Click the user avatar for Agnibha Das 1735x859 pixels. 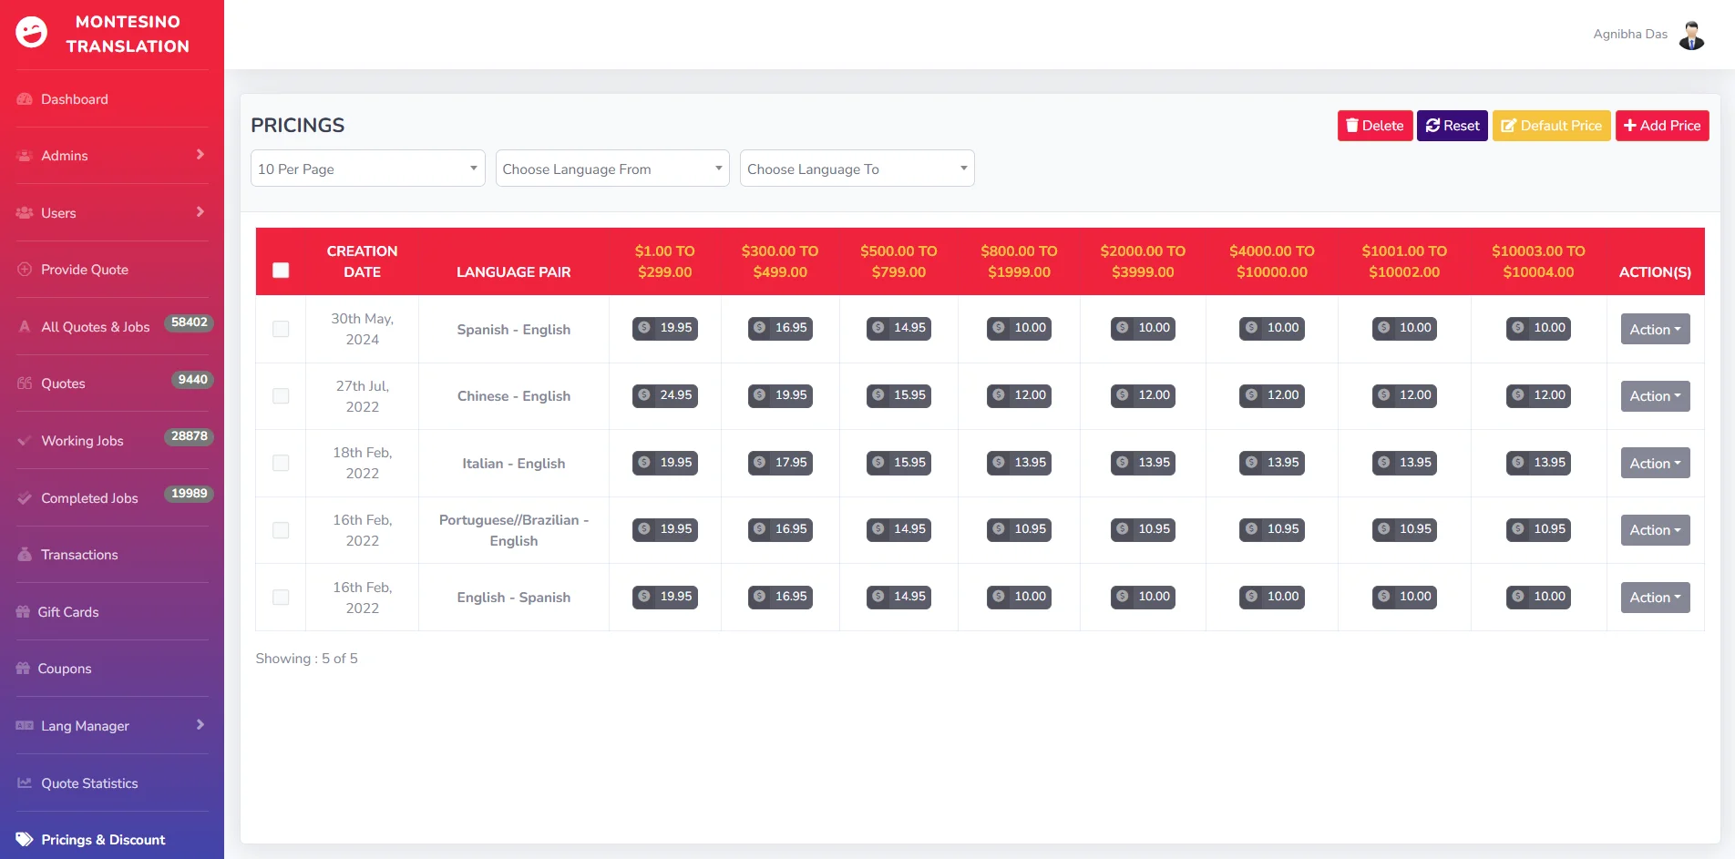[1691, 35]
